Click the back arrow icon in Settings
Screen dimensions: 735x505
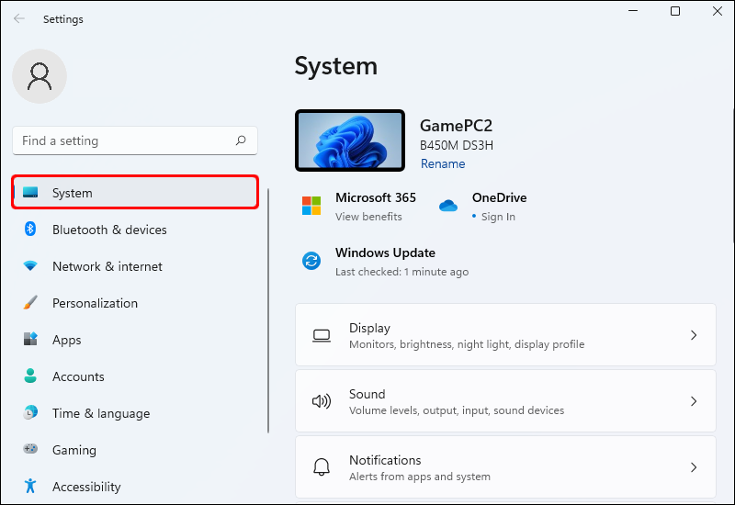click(19, 18)
